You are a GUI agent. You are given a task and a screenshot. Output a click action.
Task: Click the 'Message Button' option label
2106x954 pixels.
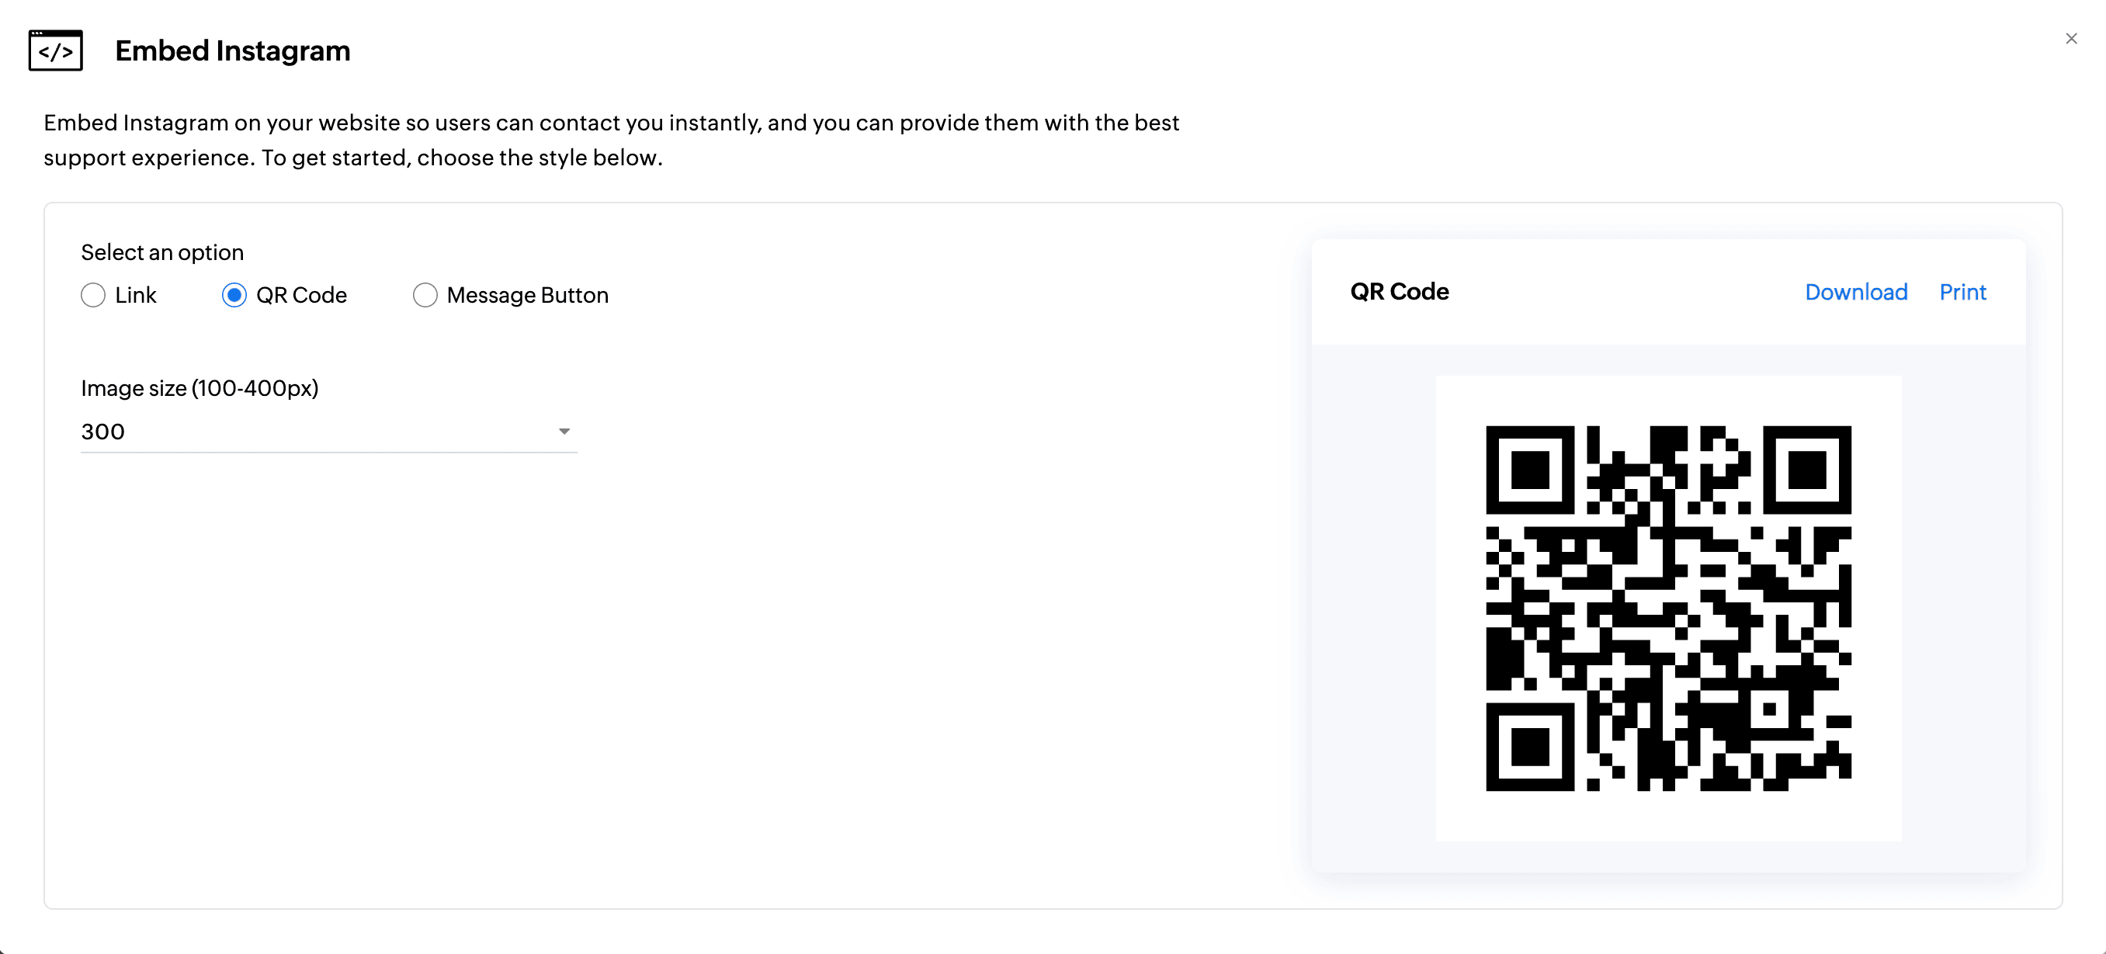click(x=527, y=295)
